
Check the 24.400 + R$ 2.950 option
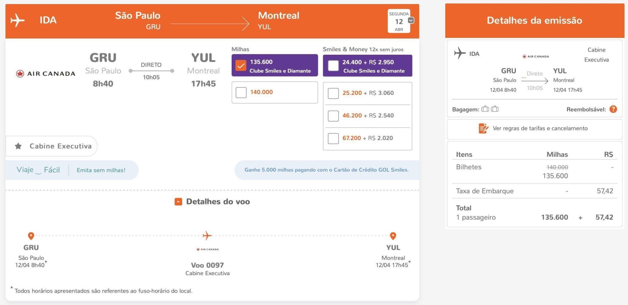(x=333, y=66)
